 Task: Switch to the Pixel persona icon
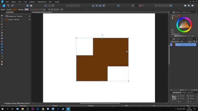point(8,6)
